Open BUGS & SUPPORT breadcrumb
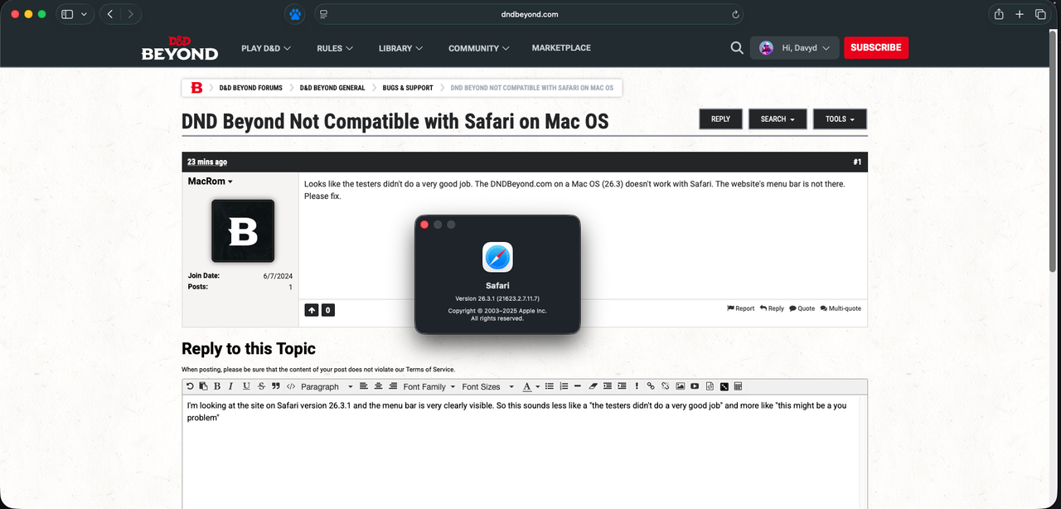The height and width of the screenshot is (509, 1061). coord(408,88)
